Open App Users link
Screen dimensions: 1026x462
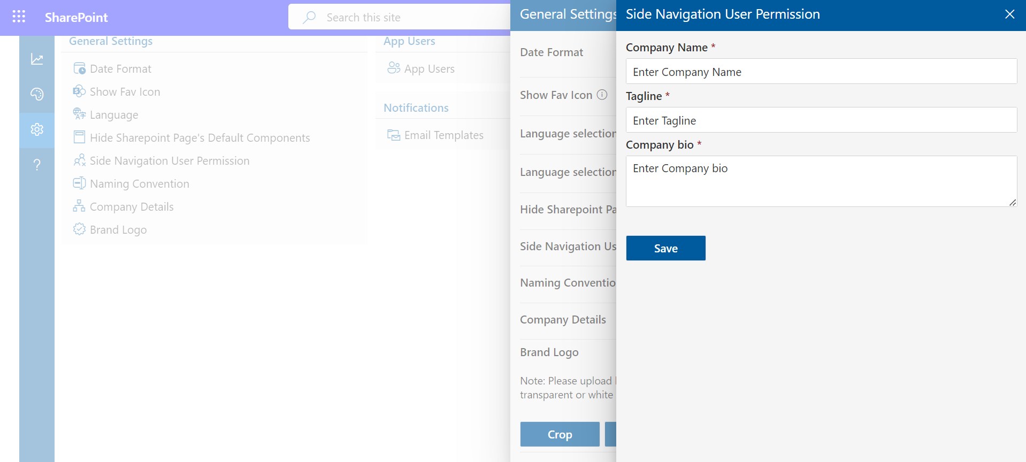[430, 69]
